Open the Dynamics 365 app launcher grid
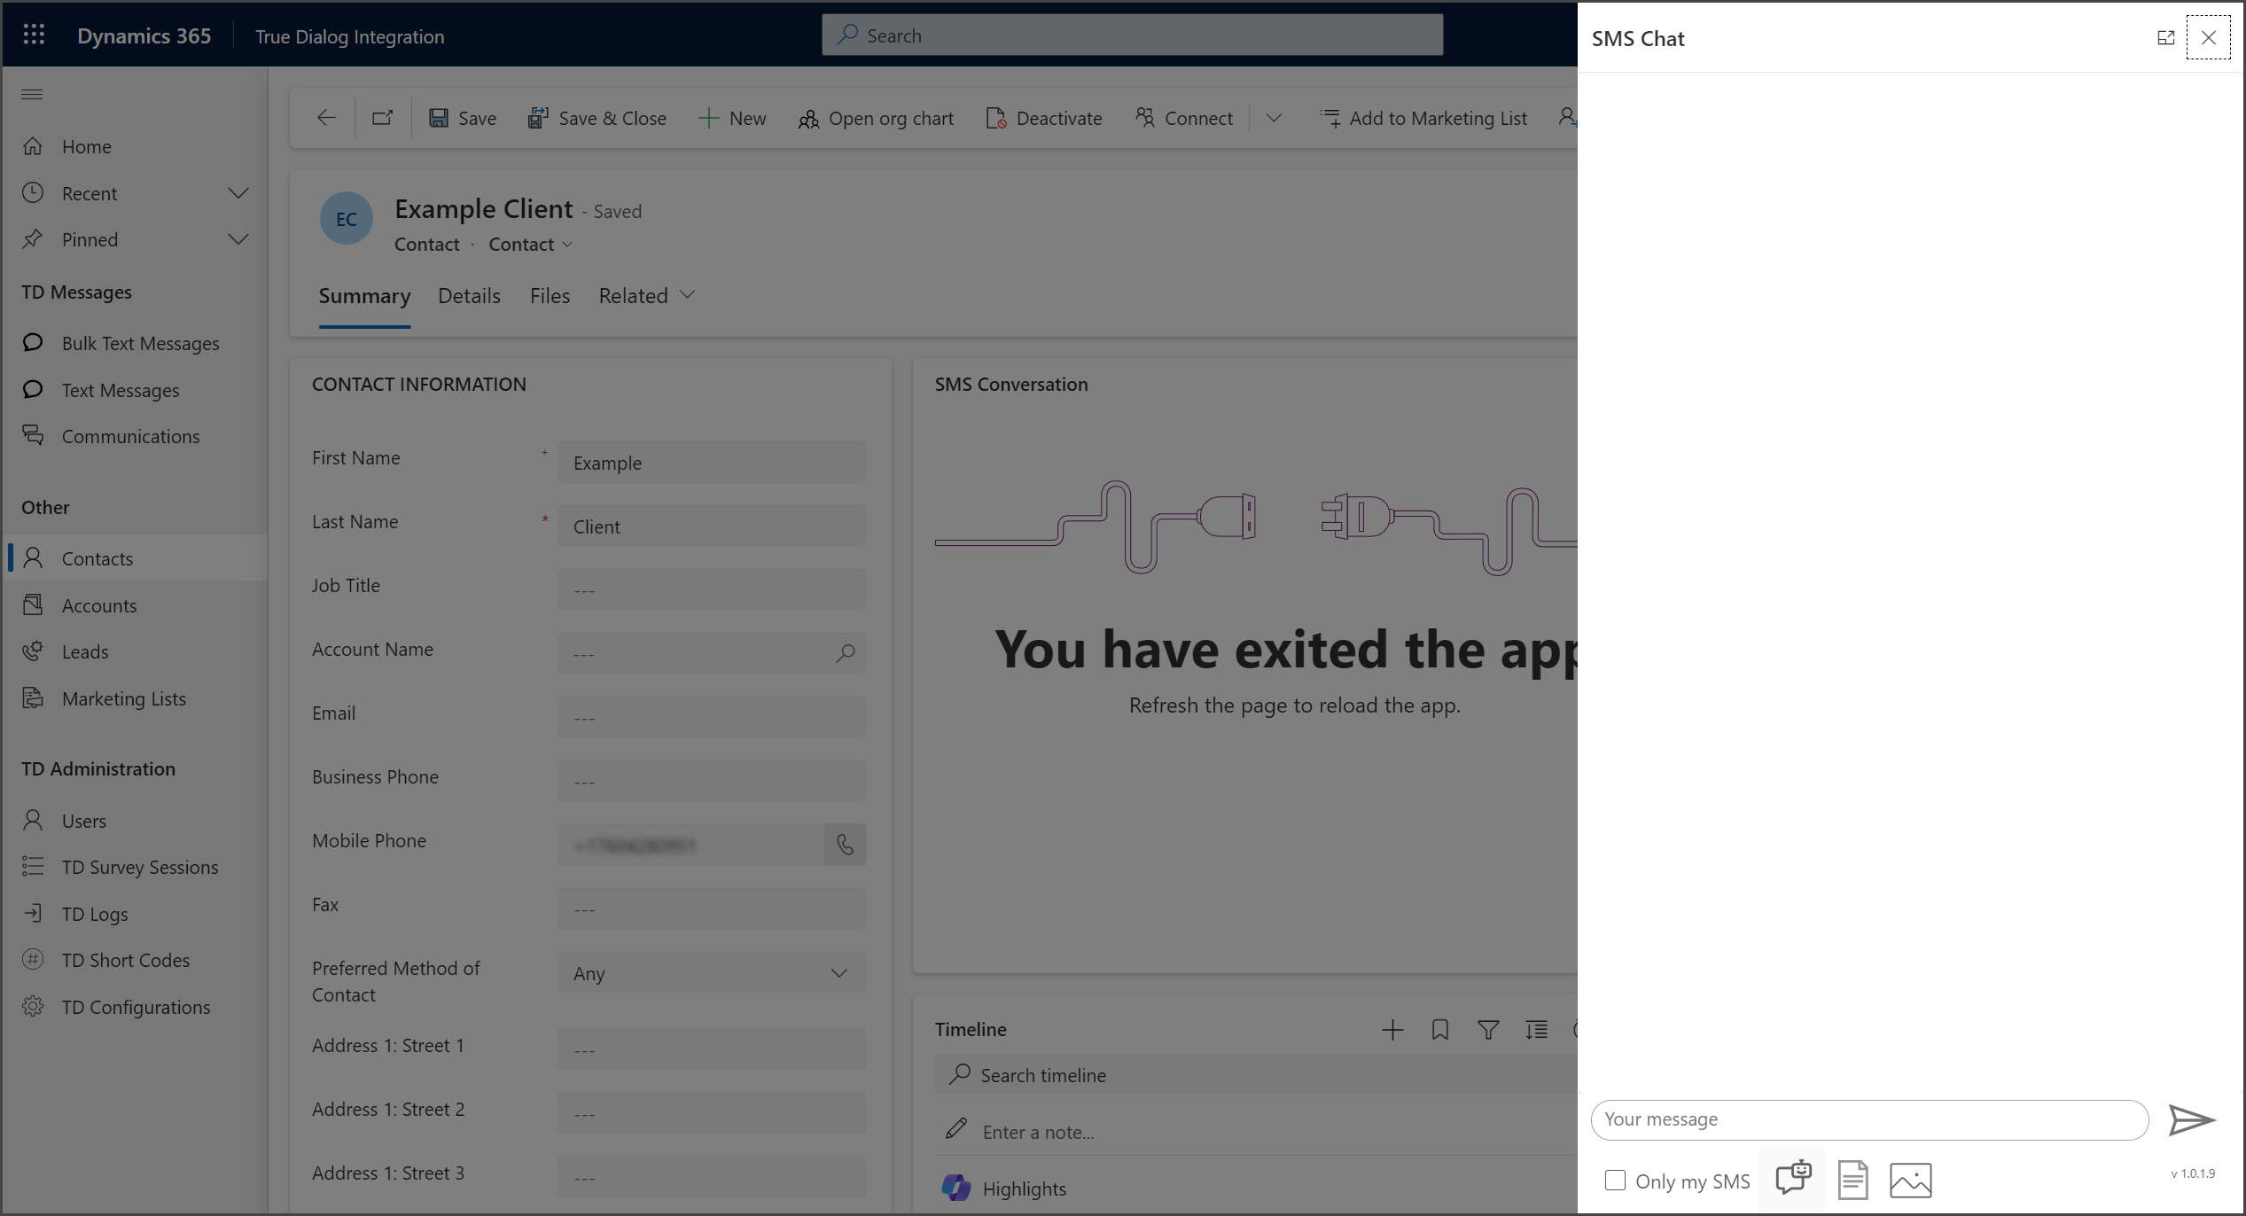 click(x=34, y=35)
